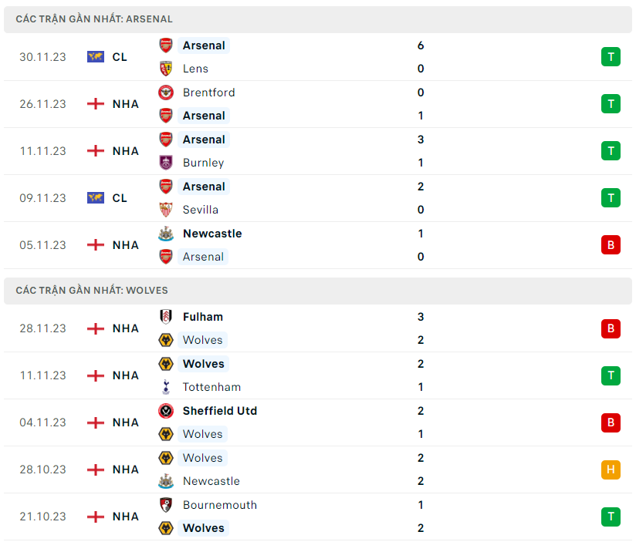This screenshot has height=552, width=636.
Task: Click Champions League flag icon for 30.11.23 match
Action: coord(96,57)
